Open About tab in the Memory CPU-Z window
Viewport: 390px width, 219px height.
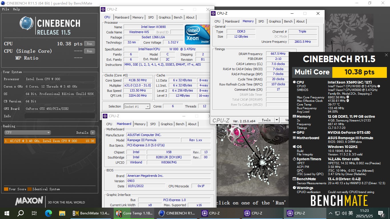(x=300, y=21)
